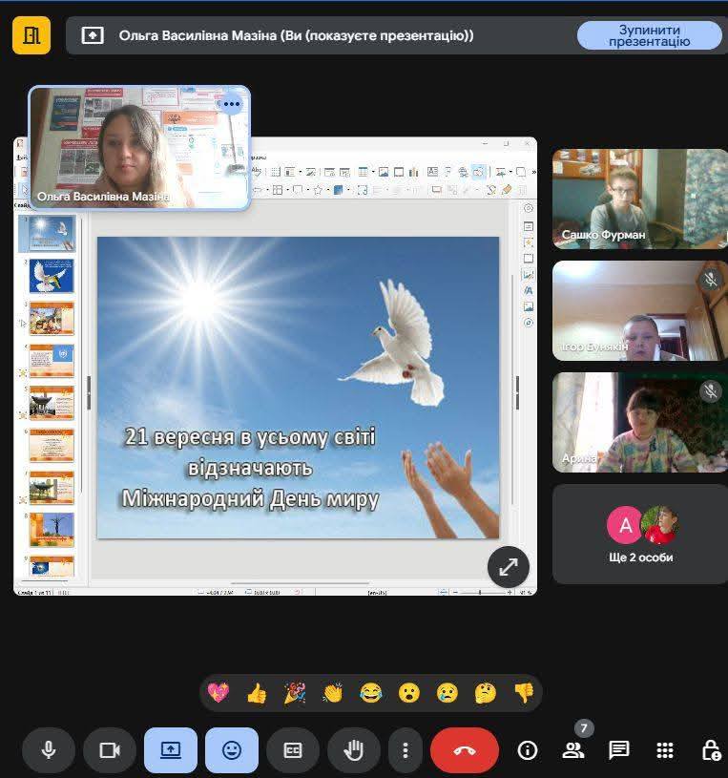Open the 'Ще 2 особи' participants tile
This screenshot has width=728, height=778.
(x=640, y=534)
